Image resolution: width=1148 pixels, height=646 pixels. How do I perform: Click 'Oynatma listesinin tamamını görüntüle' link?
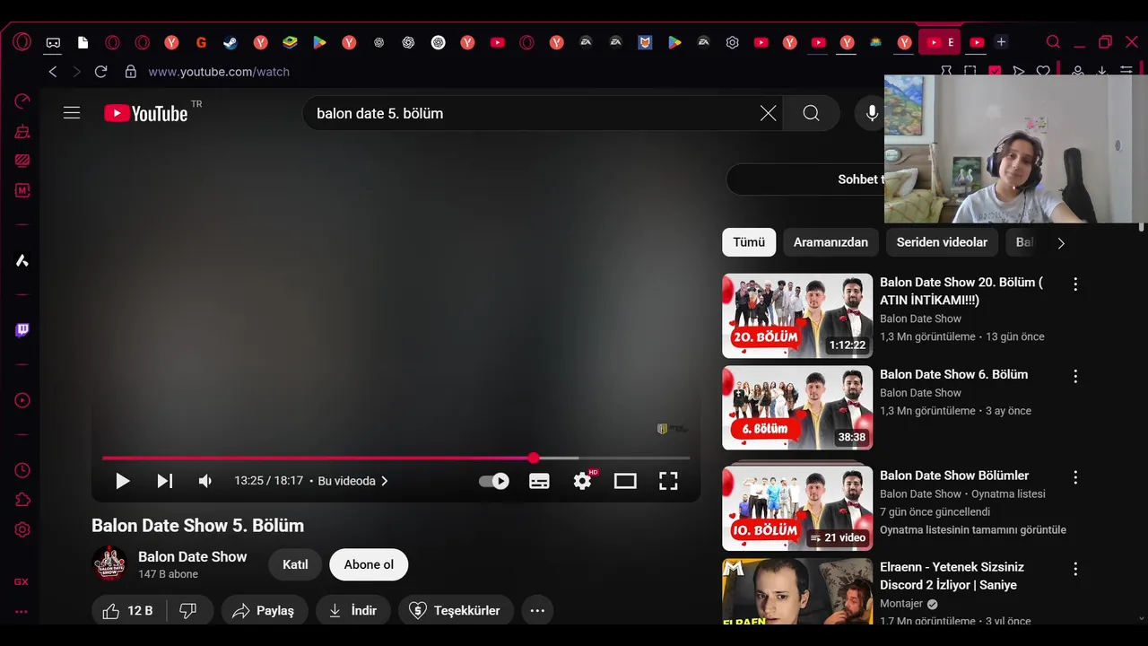click(x=973, y=529)
